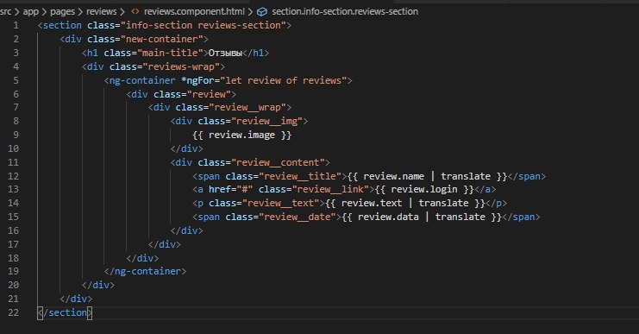Click the HTML file icon in the breadcrumb
Viewport: 639px width, 334px height.
(135, 11)
